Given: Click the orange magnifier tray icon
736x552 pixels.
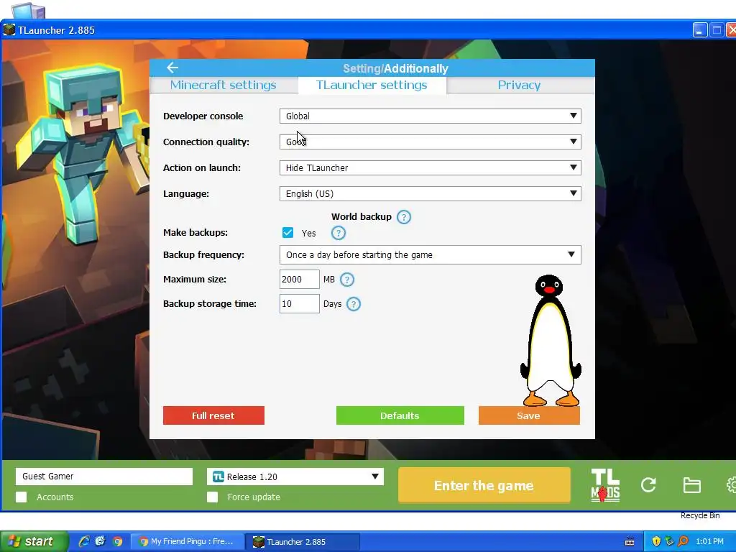Looking at the screenshot, I should (x=683, y=541).
